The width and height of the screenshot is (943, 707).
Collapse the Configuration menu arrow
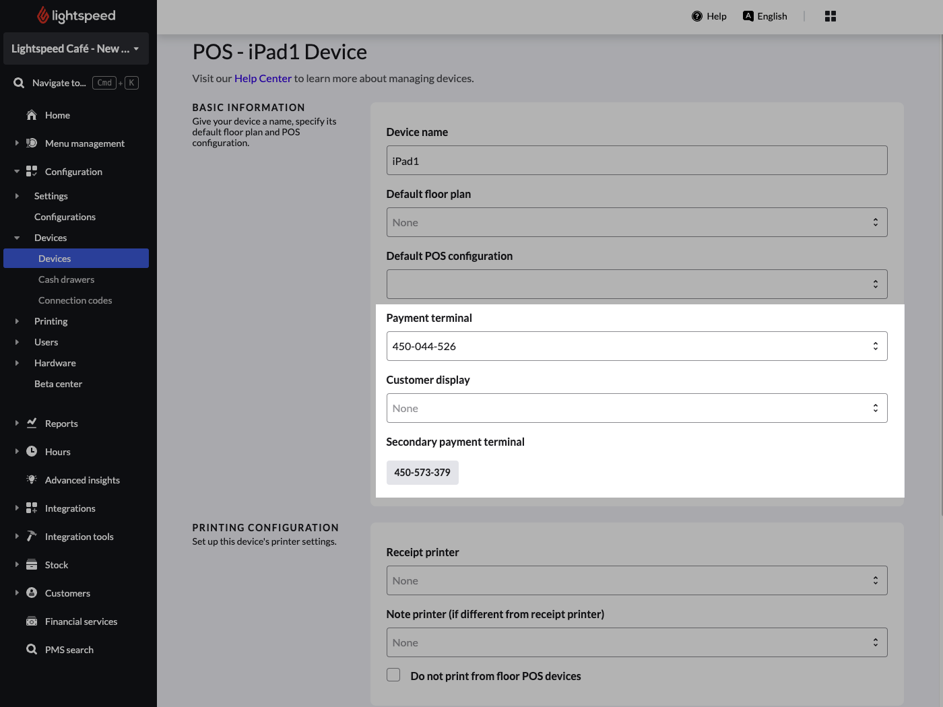(17, 172)
